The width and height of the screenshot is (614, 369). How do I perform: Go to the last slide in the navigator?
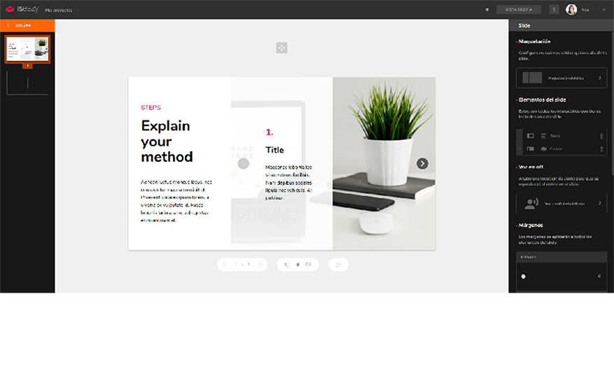[261, 265]
